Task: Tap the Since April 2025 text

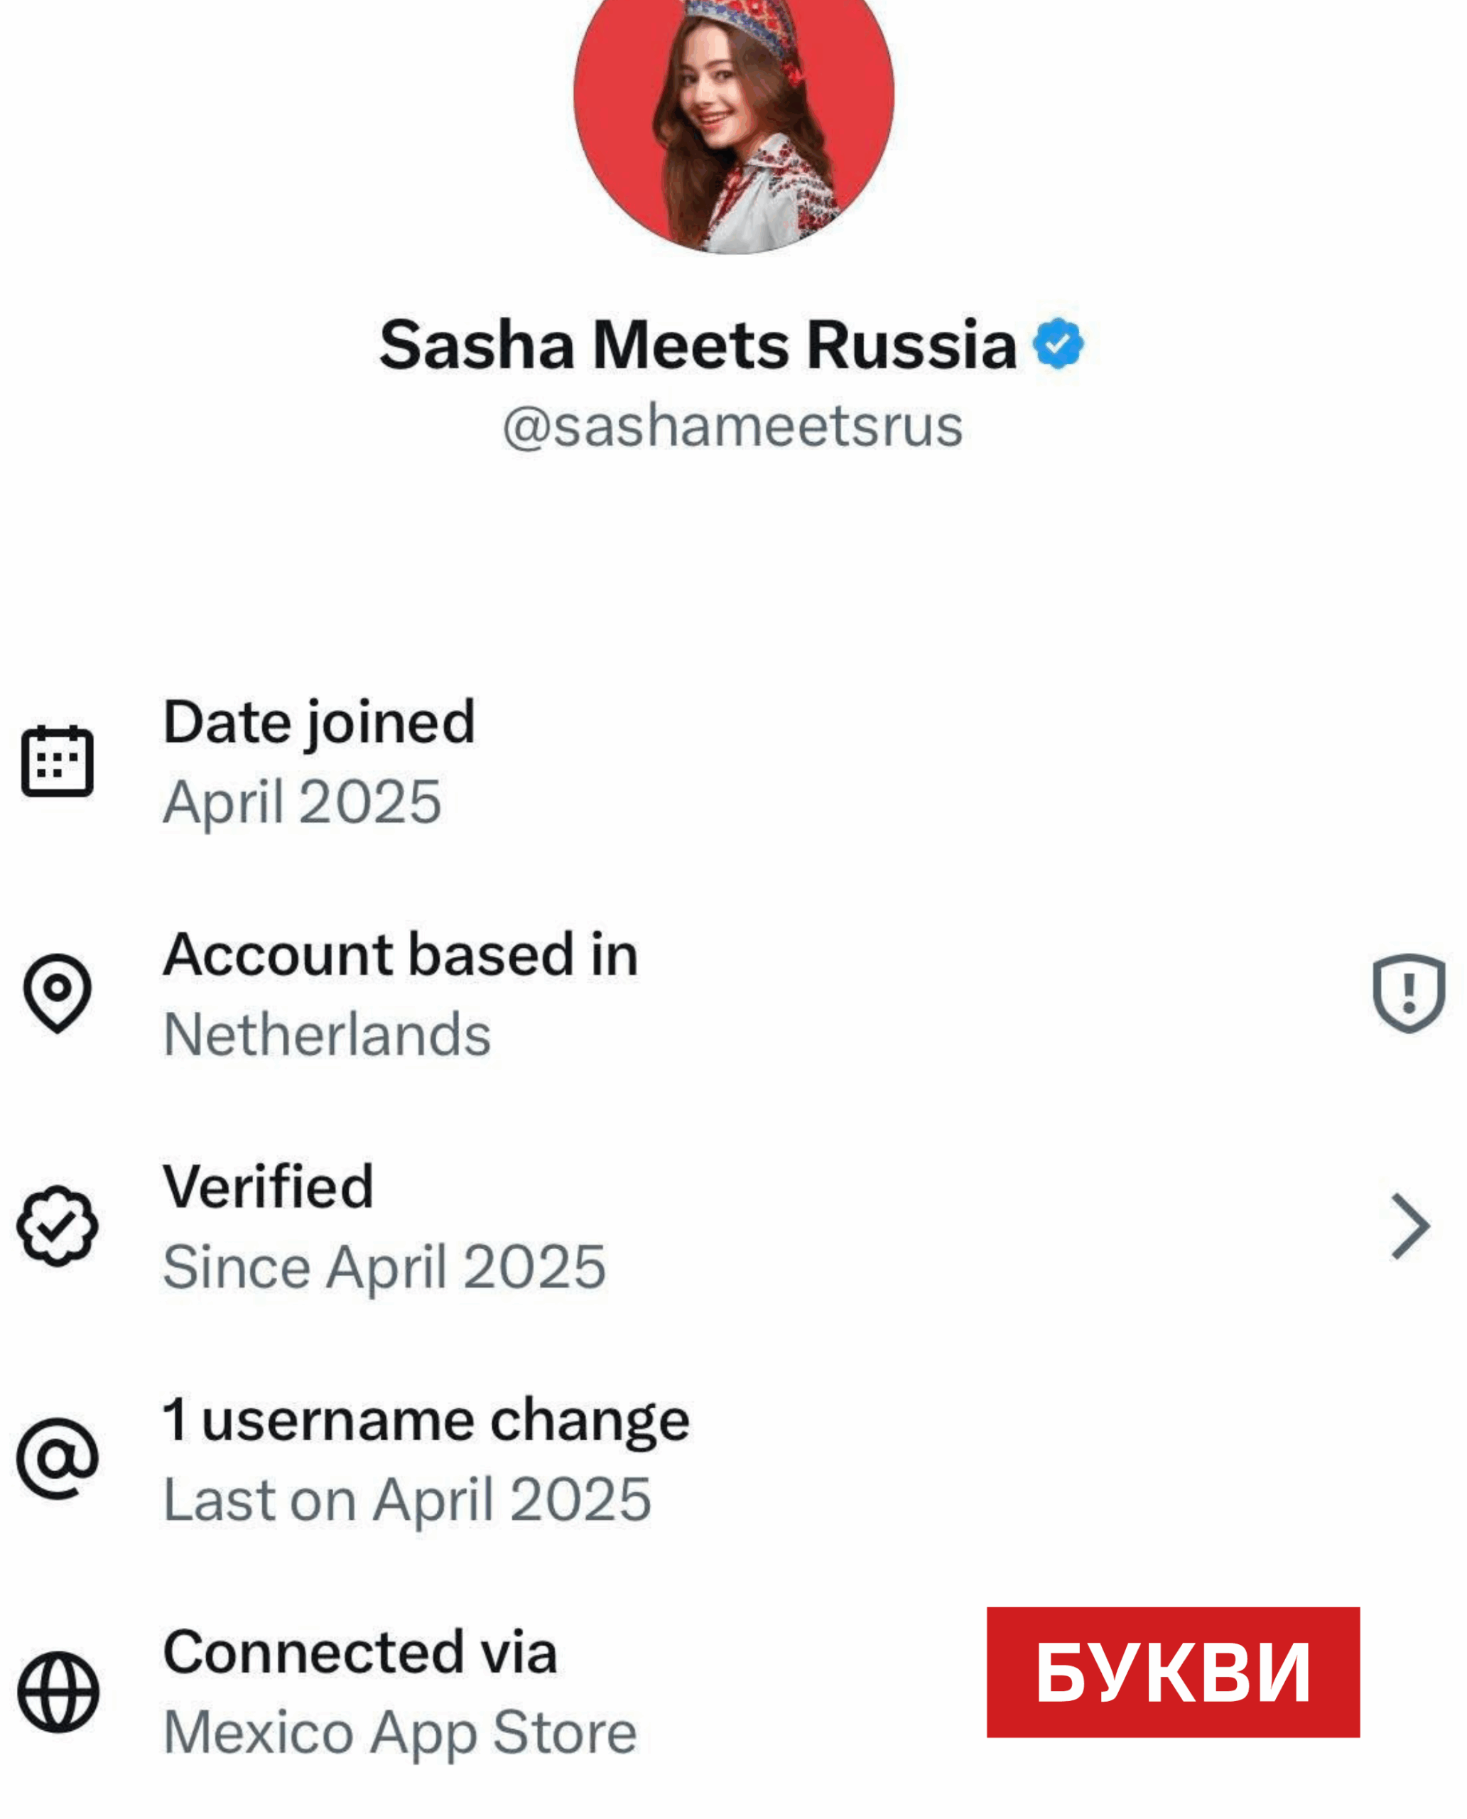Action: tap(384, 1267)
